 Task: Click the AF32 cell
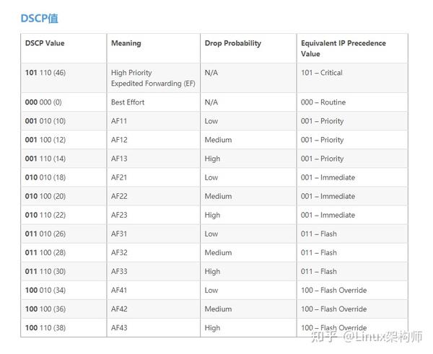(119, 252)
